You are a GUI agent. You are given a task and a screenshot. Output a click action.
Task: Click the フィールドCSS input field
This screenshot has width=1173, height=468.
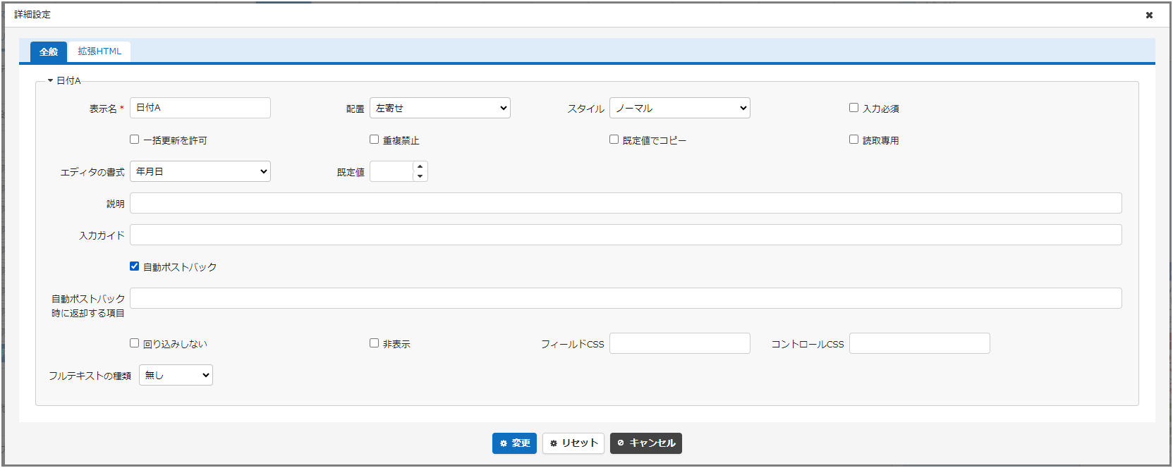[x=680, y=343]
